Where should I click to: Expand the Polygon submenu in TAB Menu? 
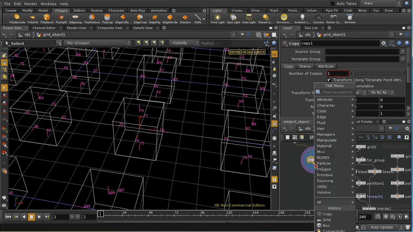click(324, 169)
